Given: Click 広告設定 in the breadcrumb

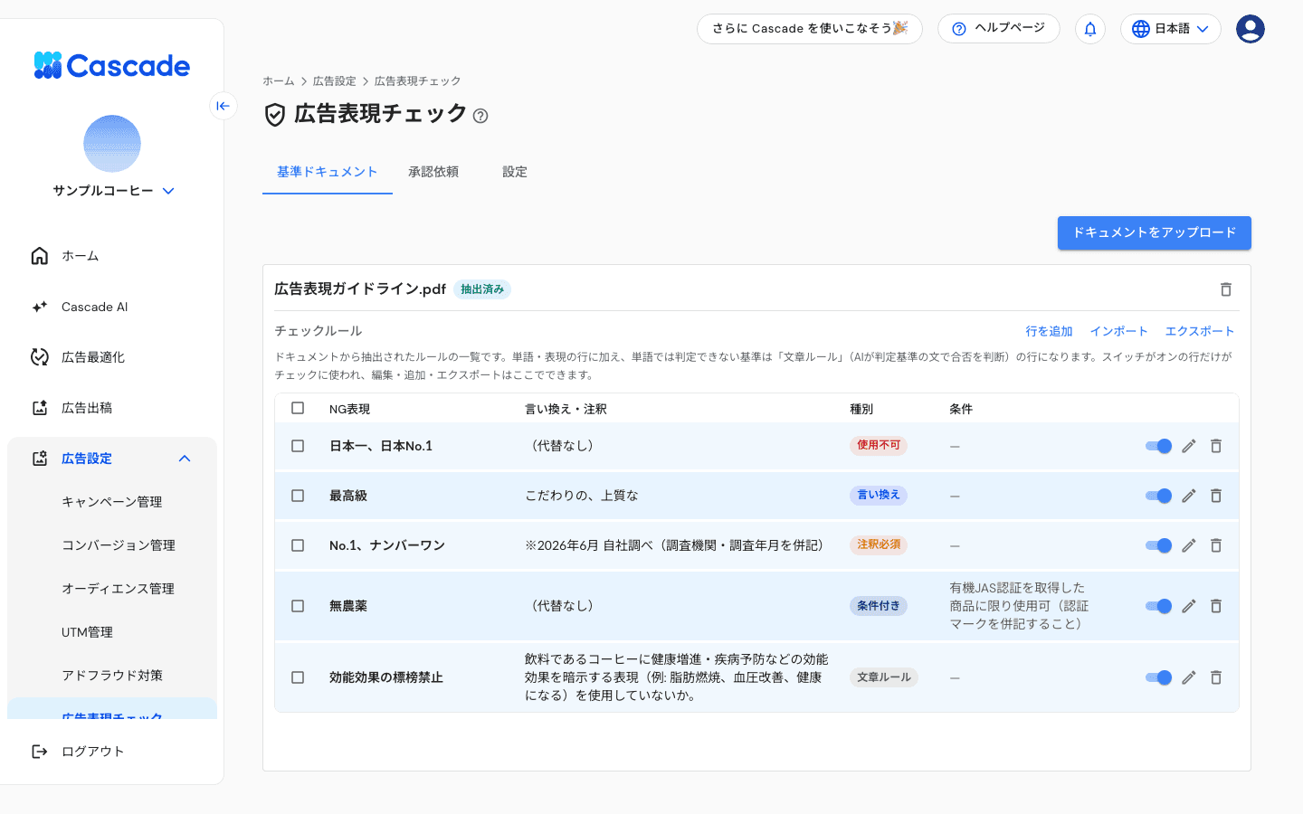Looking at the screenshot, I should tap(335, 81).
